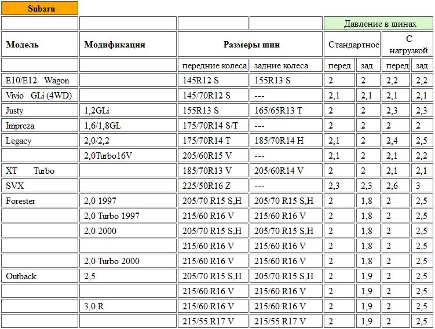The height and width of the screenshot is (329, 435).
Task: Click the '2,0 2000' modification cell
Action: [128, 231]
